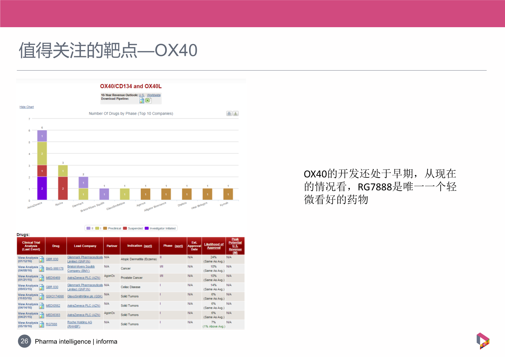Open the GSK3174998 drug link
Screen dimensions: 505x357
(55, 297)
